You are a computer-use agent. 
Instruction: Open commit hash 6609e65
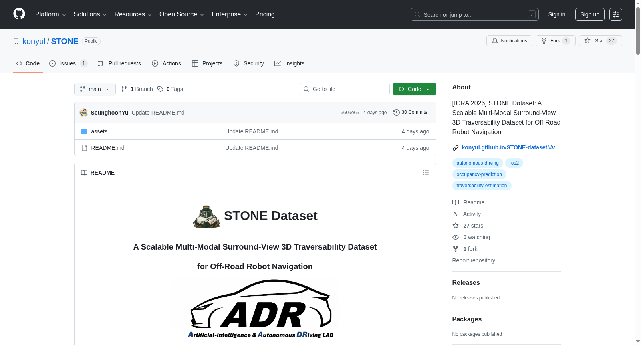350,113
